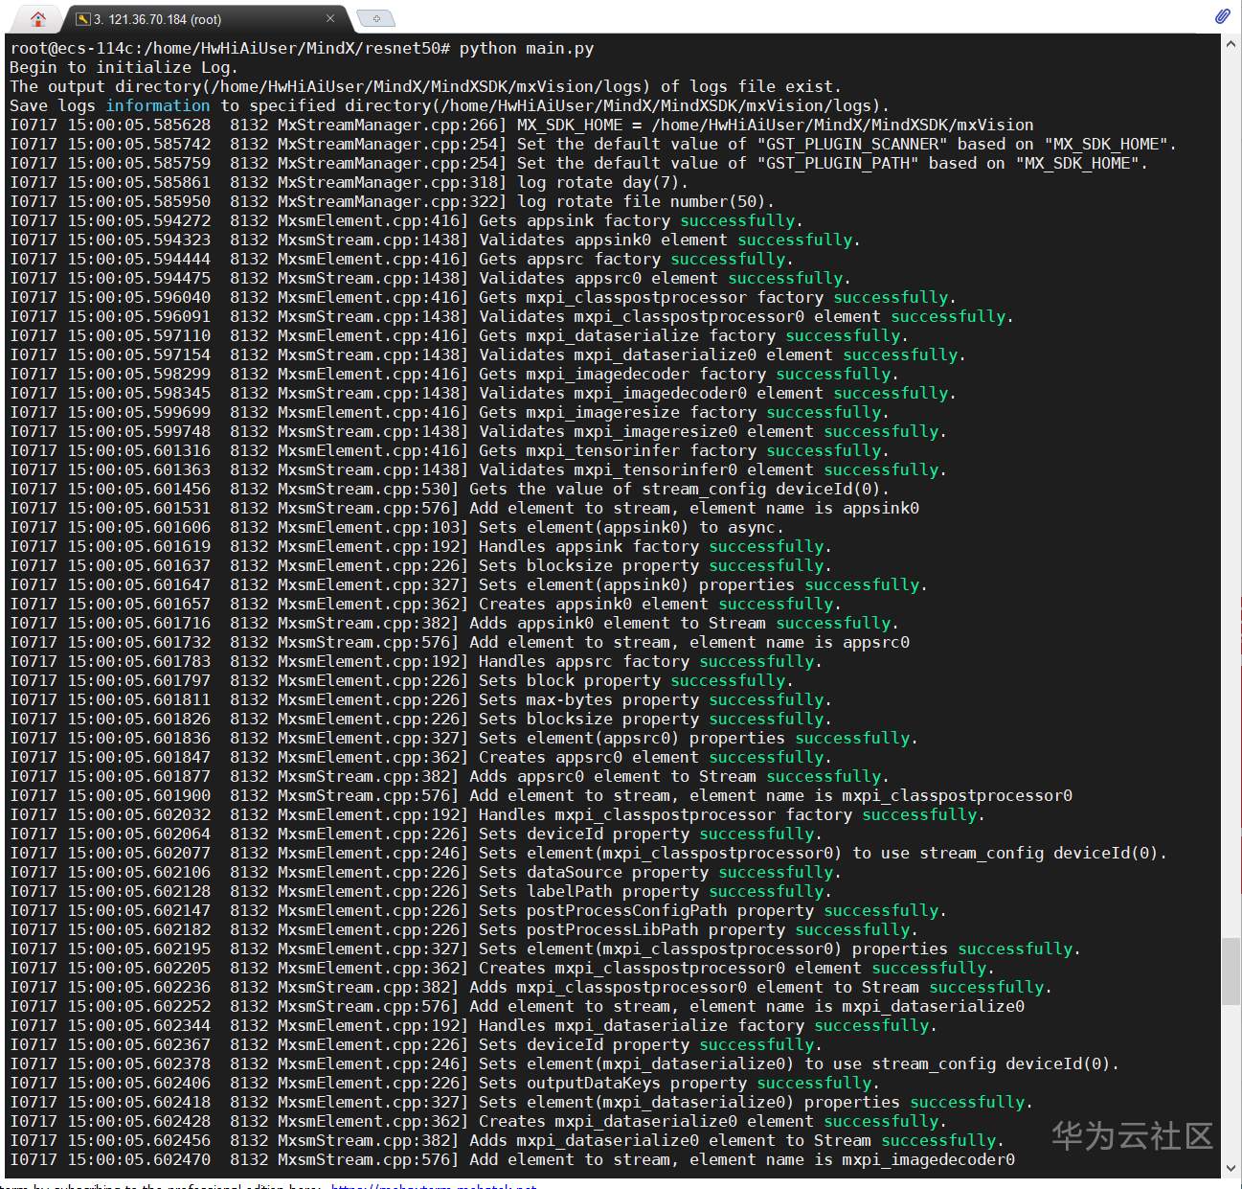Screen dimensions: 1242x1189
Task: Click 'Sets element(appsink0) to async.' line
Action: click(x=397, y=527)
